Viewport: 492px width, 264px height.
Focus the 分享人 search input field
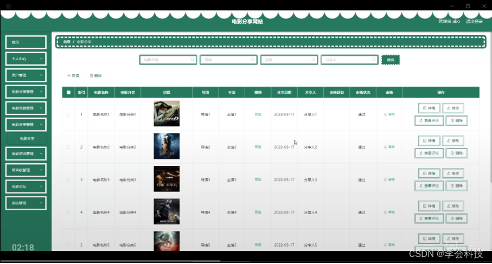(349, 60)
